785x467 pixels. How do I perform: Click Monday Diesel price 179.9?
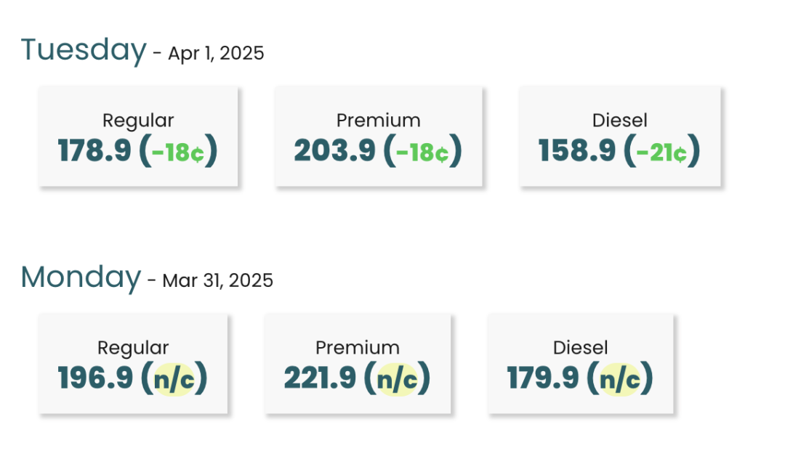coord(543,378)
